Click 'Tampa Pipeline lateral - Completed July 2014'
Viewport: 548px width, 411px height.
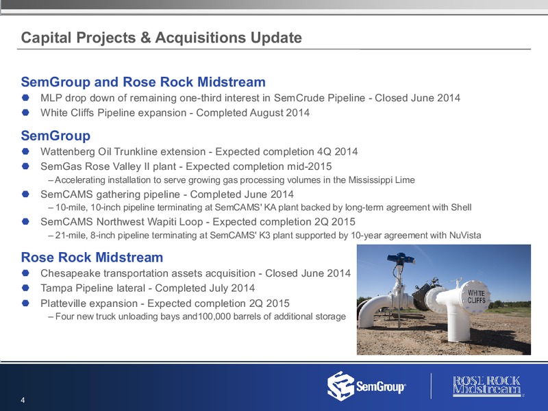click(x=147, y=288)
